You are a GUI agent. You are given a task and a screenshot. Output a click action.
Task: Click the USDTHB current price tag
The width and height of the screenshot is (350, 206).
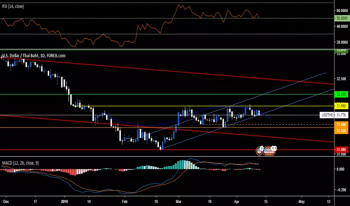327,115
